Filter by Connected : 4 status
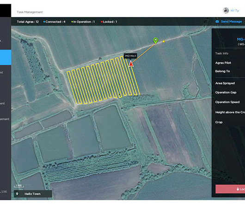Image resolution: width=245 pixels, height=204 pixels. coord(54,22)
